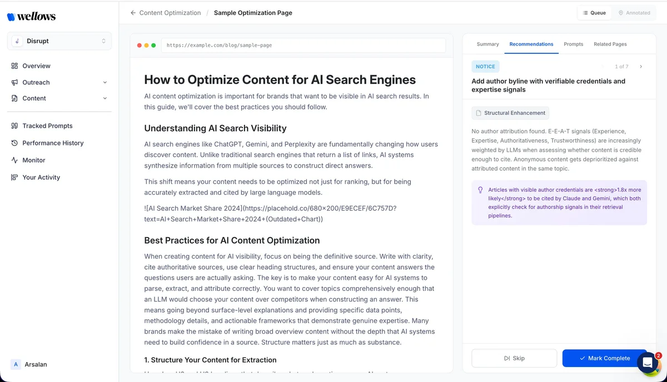
Task: Click the Wellows logo in the sidebar
Action: point(31,16)
